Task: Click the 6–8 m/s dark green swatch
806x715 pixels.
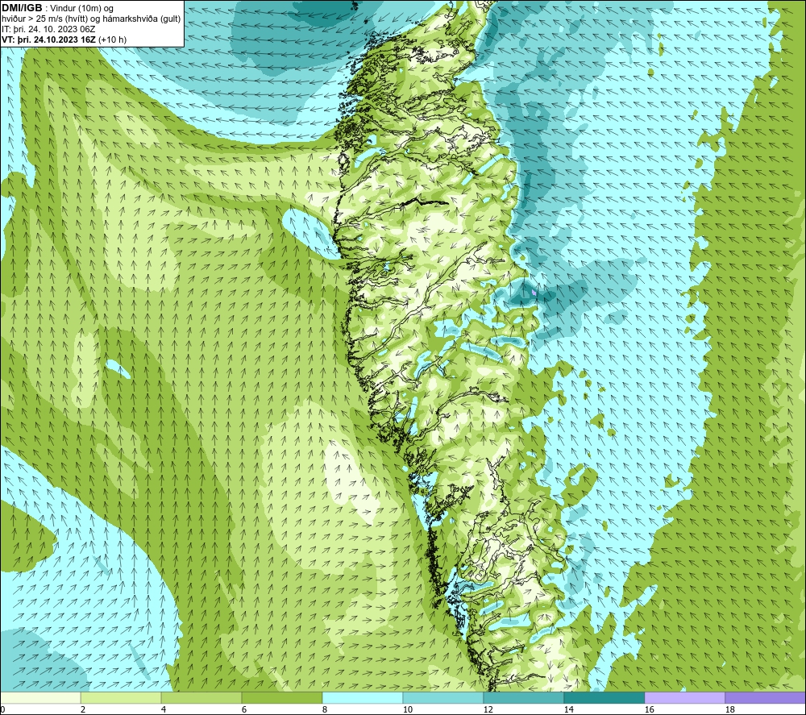Action: coord(281,697)
